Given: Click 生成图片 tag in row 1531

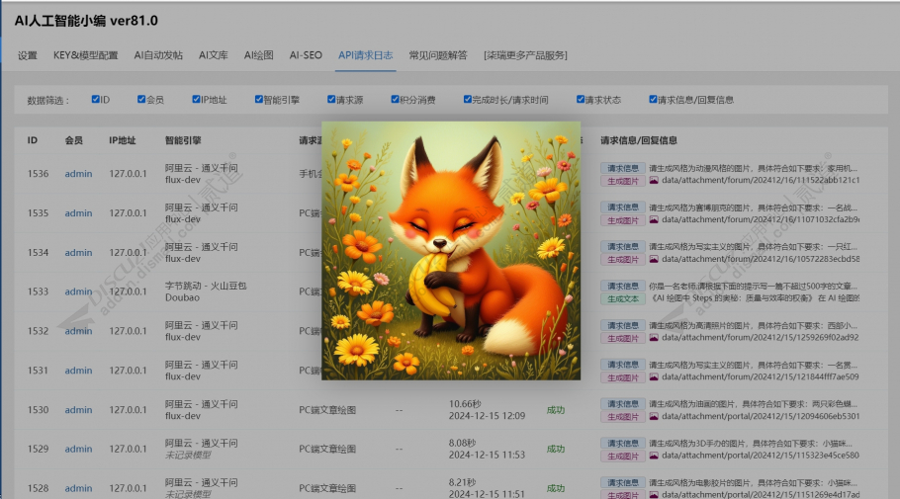Looking at the screenshot, I should 623,378.
